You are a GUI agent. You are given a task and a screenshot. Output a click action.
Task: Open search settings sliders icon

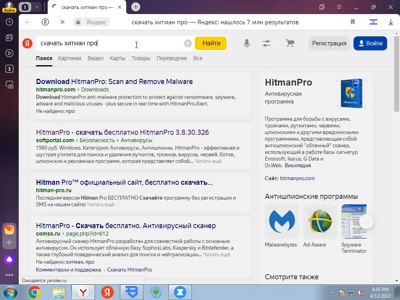(x=266, y=43)
